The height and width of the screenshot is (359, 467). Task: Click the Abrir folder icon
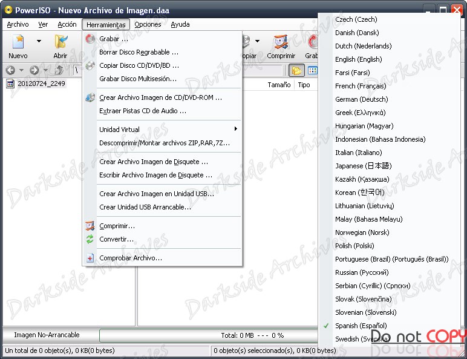coord(60,42)
